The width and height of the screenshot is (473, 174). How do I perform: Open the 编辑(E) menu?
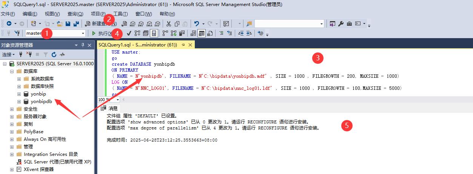click(x=30, y=14)
